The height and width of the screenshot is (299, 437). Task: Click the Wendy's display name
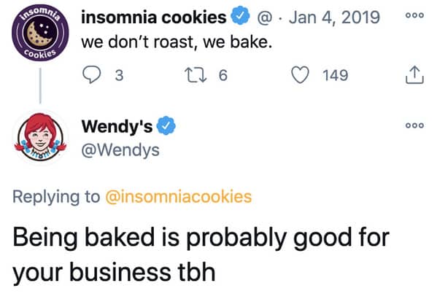click(117, 126)
